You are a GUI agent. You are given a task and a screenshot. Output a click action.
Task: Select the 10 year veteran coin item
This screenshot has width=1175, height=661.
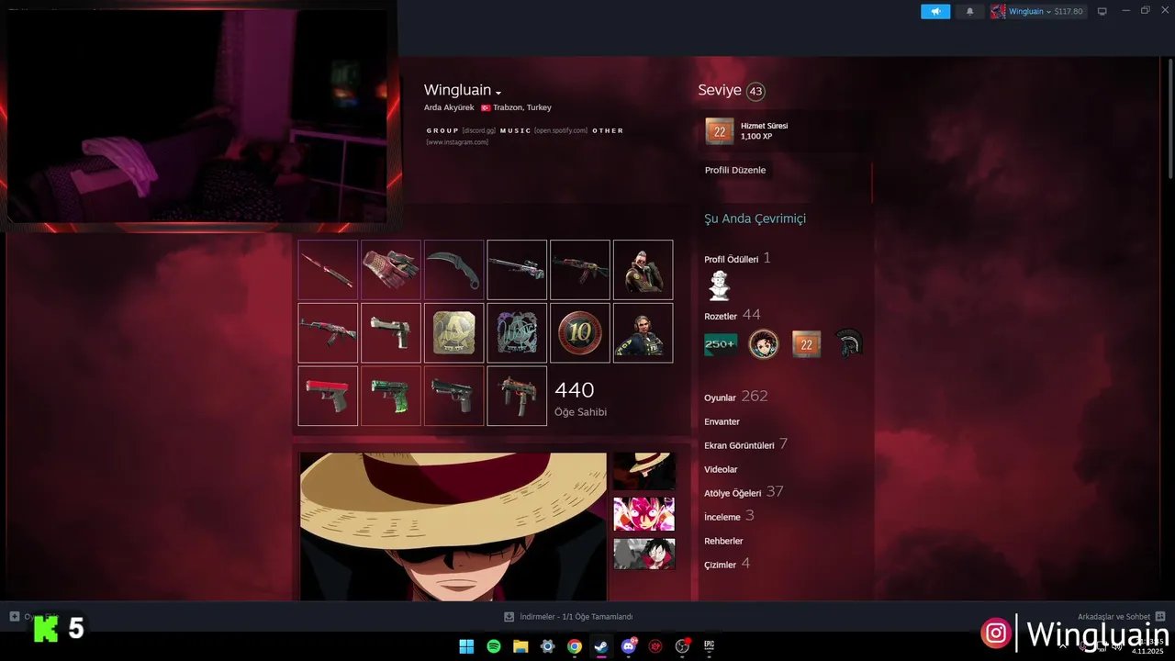pos(580,333)
